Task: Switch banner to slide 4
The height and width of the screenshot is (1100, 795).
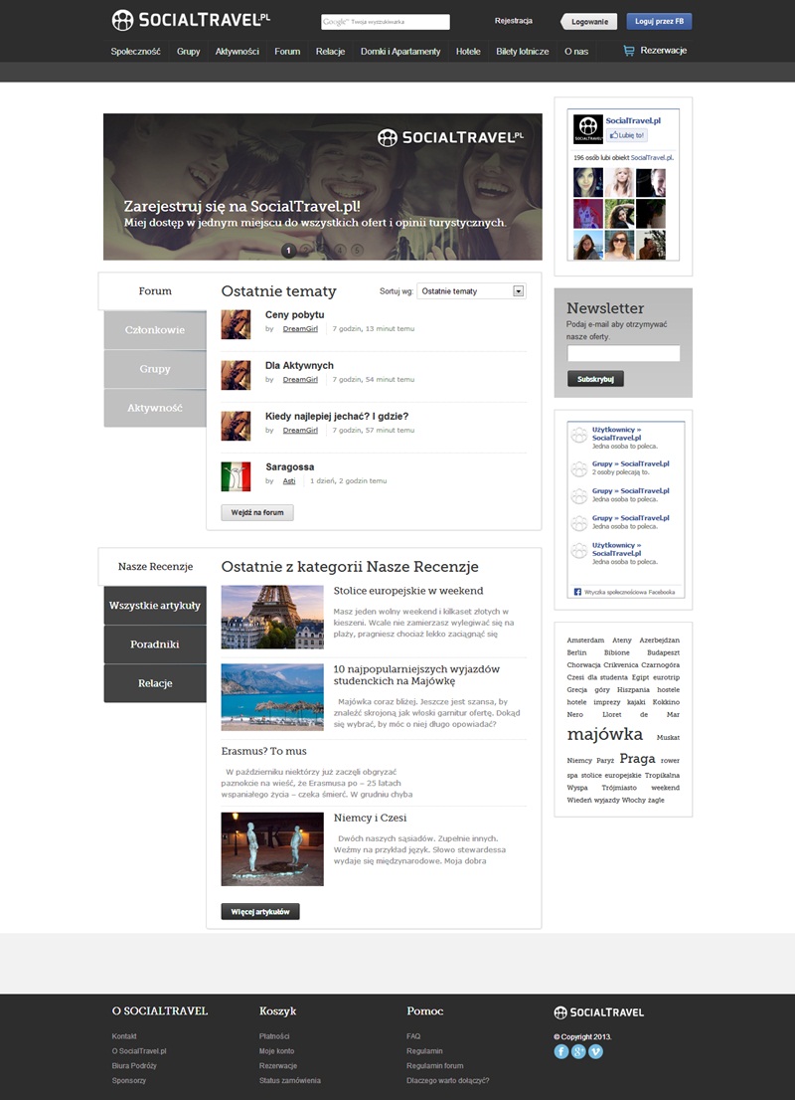Action: (x=340, y=250)
